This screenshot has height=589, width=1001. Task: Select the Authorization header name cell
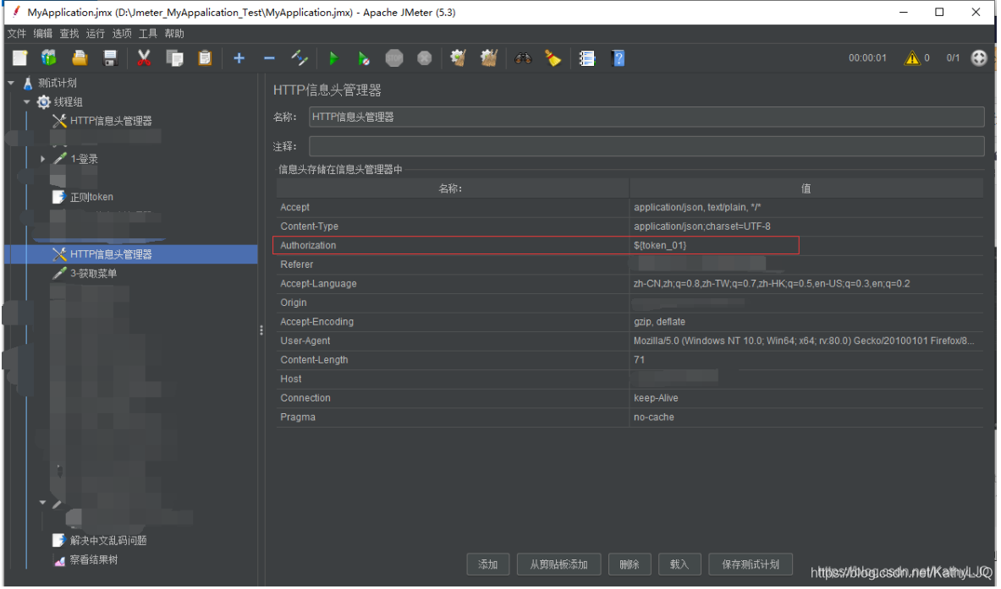click(452, 245)
